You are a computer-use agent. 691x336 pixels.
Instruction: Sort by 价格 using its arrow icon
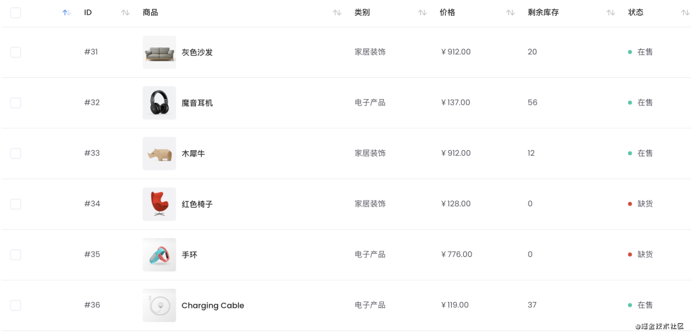pyautogui.click(x=511, y=13)
